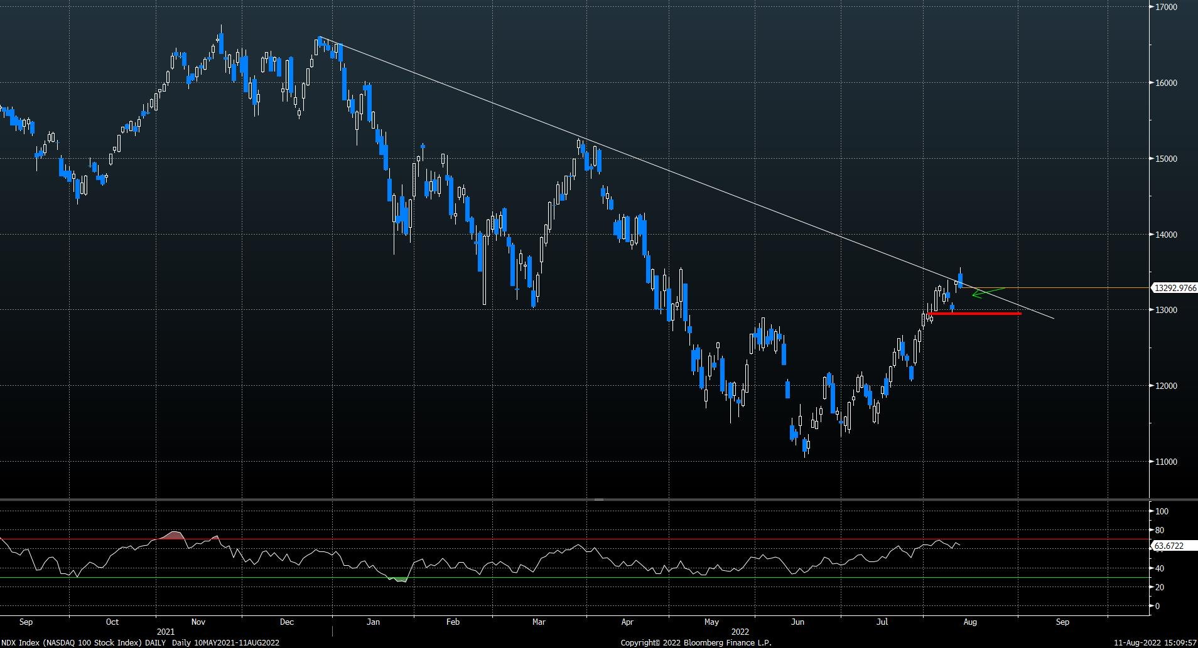Image resolution: width=1198 pixels, height=648 pixels.
Task: Click the Mar month label
Action: click(x=539, y=622)
